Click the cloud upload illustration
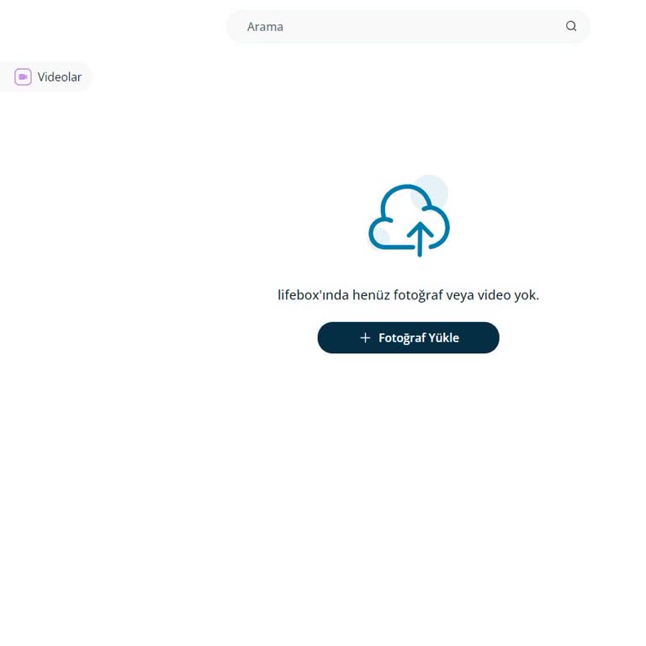Screen dimensions: 646x646 pyautogui.click(x=409, y=216)
